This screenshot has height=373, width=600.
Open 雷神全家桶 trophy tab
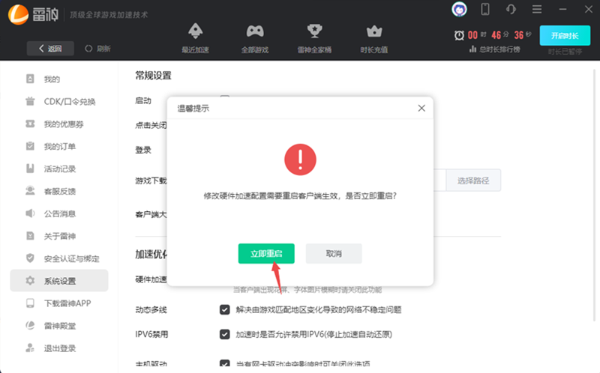coord(314,38)
